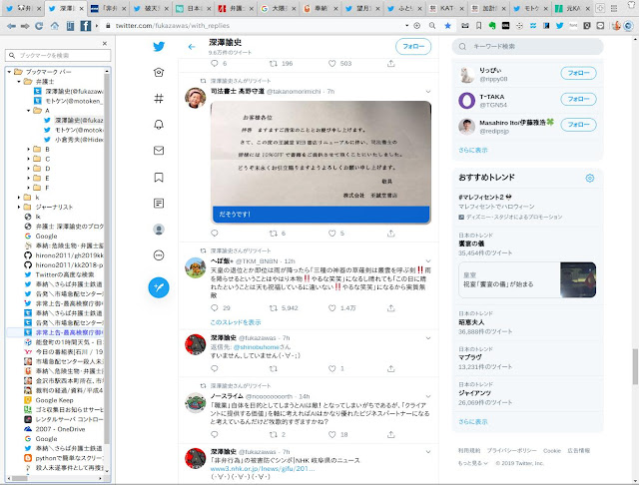Click the Facebook icon in browser toolbar
Screen dimensions: 639x485
(x=86, y=26)
